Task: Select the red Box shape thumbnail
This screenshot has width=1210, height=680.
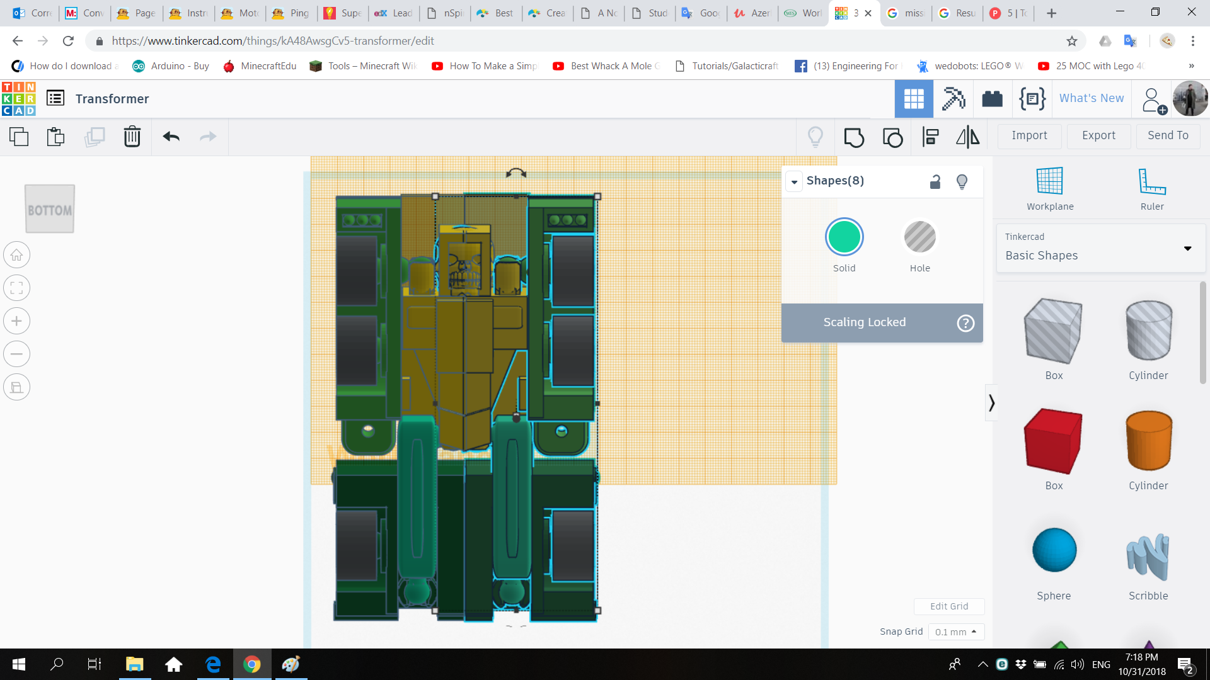Action: [x=1053, y=441]
